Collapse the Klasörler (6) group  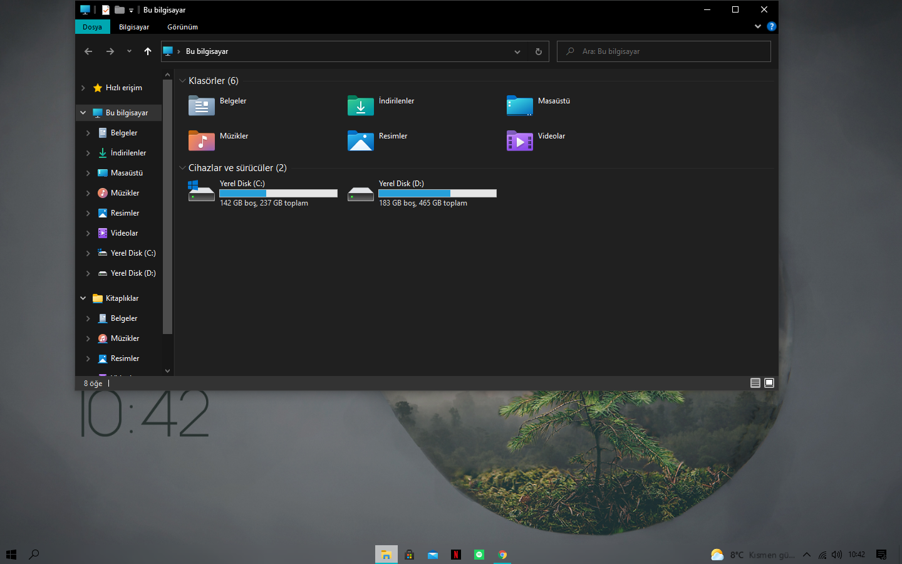[182, 81]
